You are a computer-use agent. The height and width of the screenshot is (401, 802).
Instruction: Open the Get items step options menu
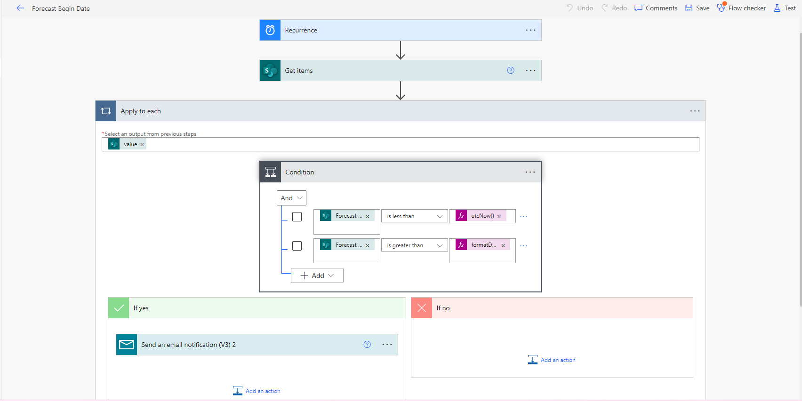tap(530, 71)
